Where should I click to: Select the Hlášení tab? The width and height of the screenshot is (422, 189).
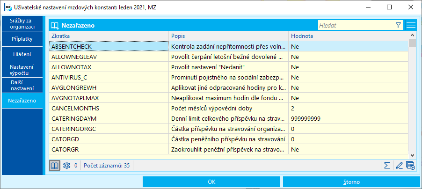click(x=22, y=54)
